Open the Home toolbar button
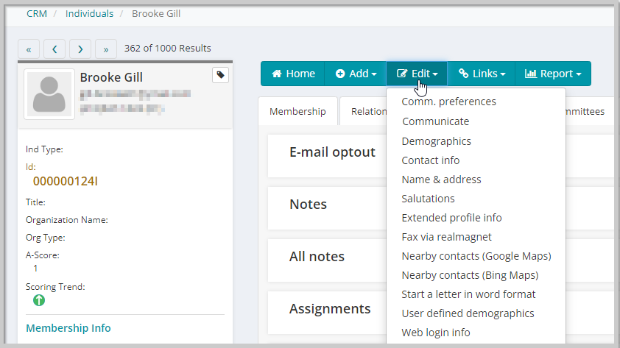 pyautogui.click(x=293, y=74)
